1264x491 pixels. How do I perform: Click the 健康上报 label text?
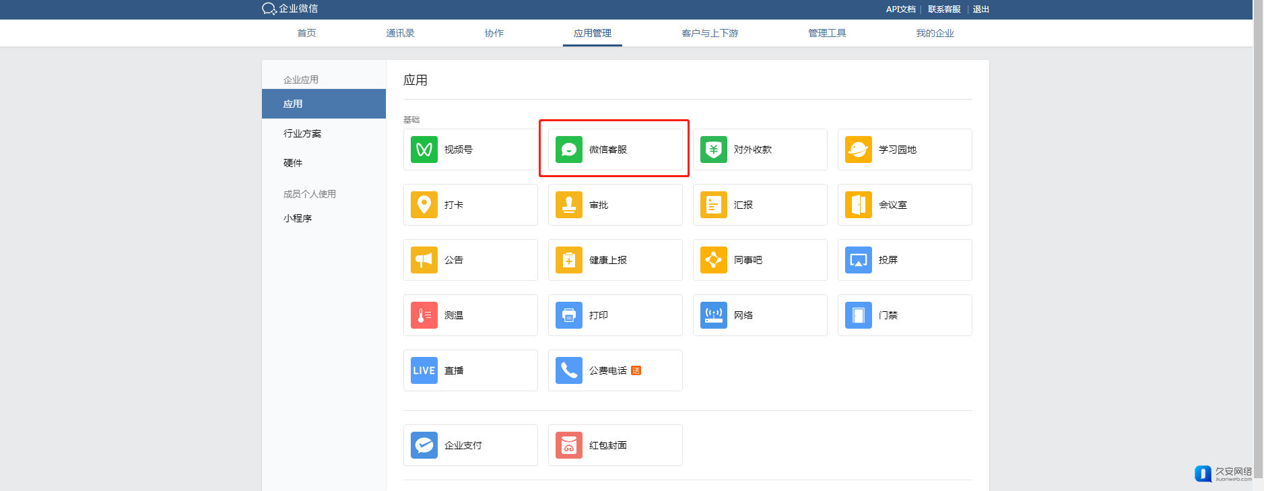[608, 260]
